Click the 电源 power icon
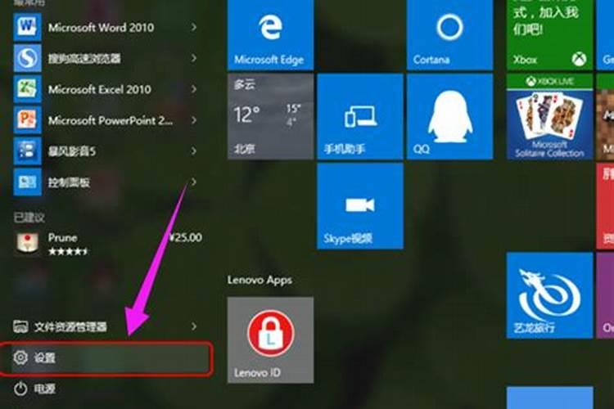This screenshot has height=409, width=614. click(x=20, y=389)
